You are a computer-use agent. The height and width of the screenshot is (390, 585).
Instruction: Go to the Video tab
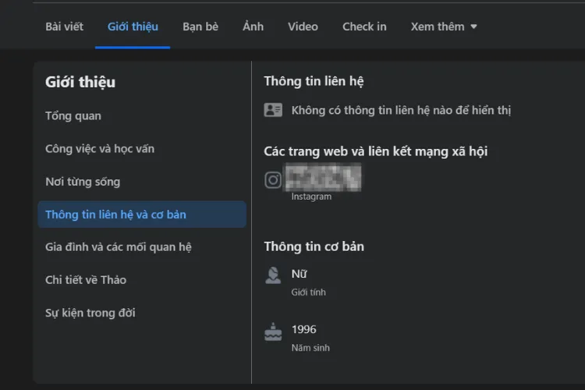click(x=303, y=27)
